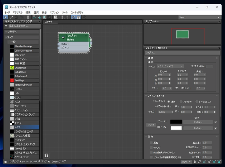Click カラー #1 マップなし button
Screen dimensions: 225x167
[198, 122]
